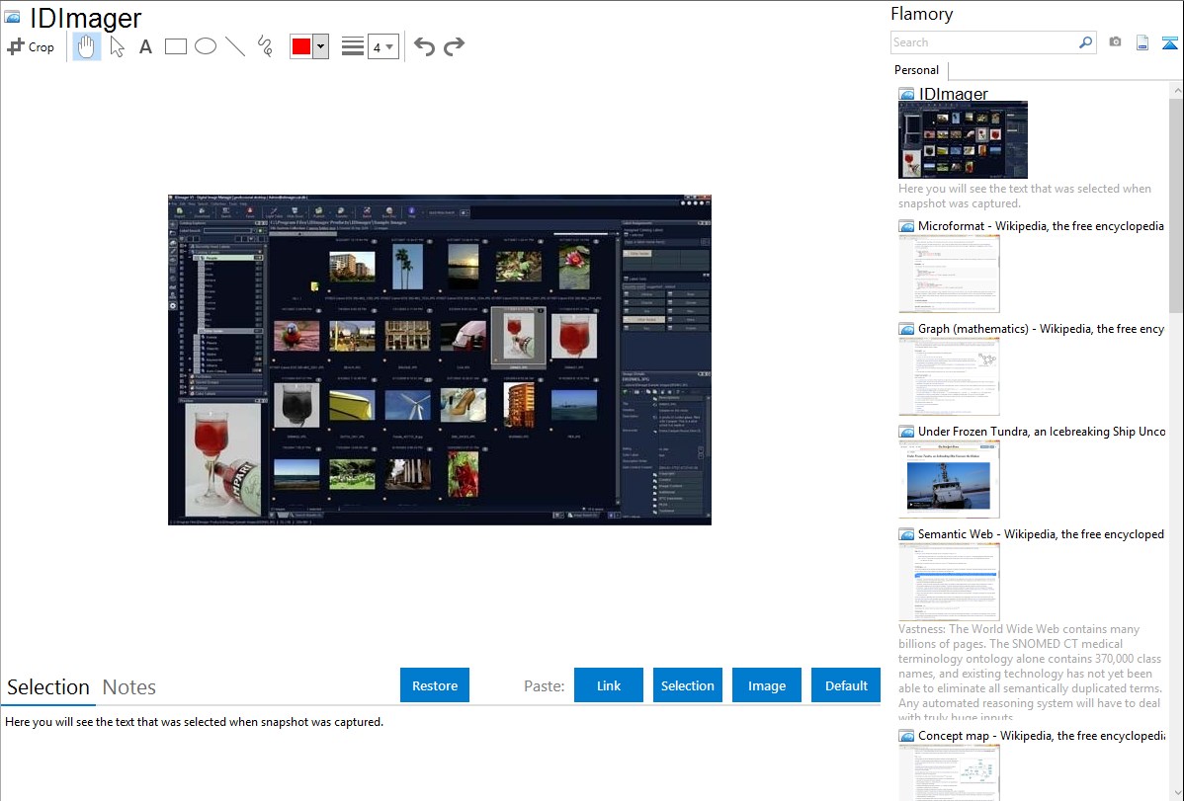Click the scroll-up arrow of the snapshot list
Screen dimensions: 1184x801
pos(1176,90)
